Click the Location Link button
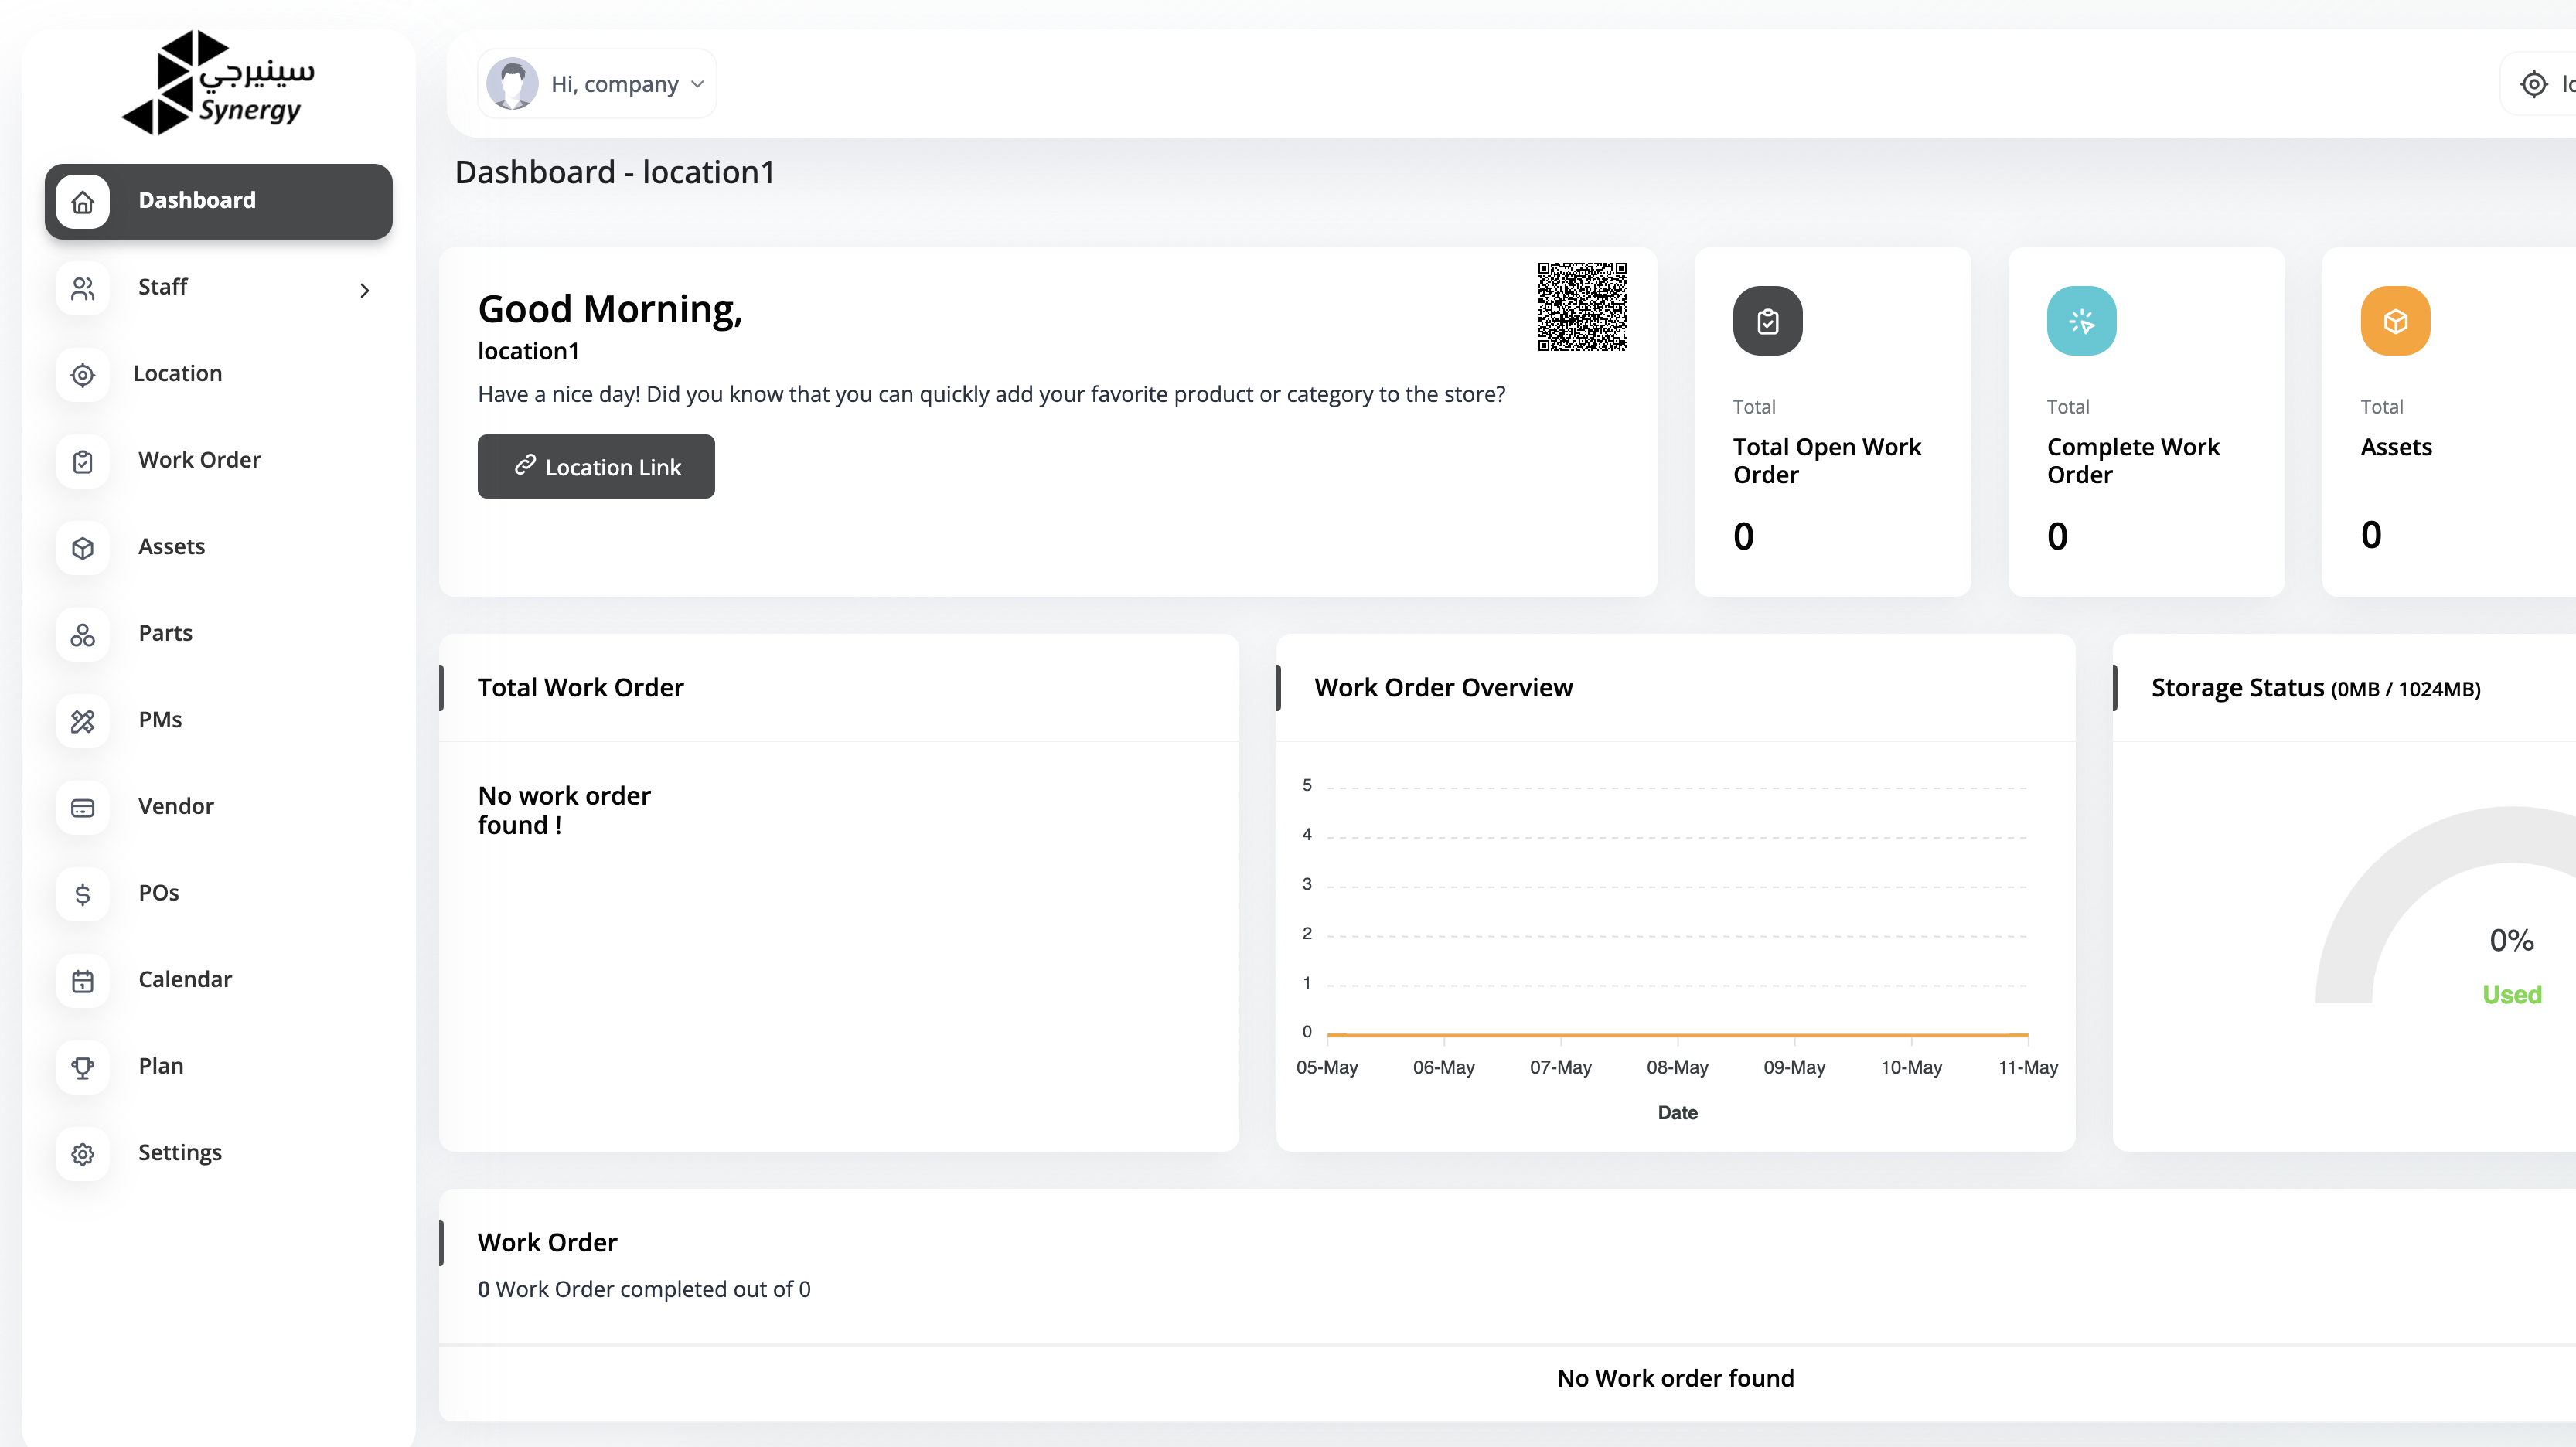Image resolution: width=2576 pixels, height=1447 pixels. point(596,466)
